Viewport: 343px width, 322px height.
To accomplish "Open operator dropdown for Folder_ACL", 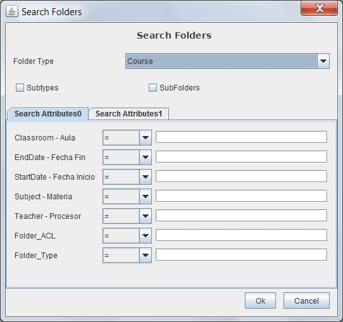I will pos(127,236).
